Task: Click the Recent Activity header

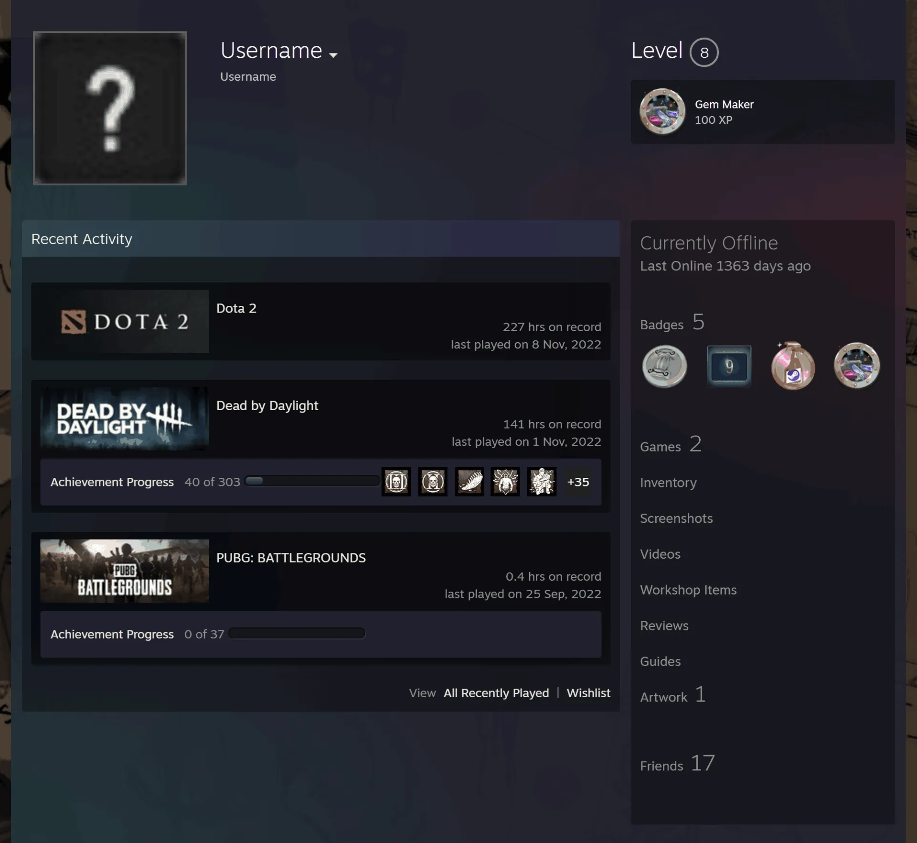Action: coord(320,238)
